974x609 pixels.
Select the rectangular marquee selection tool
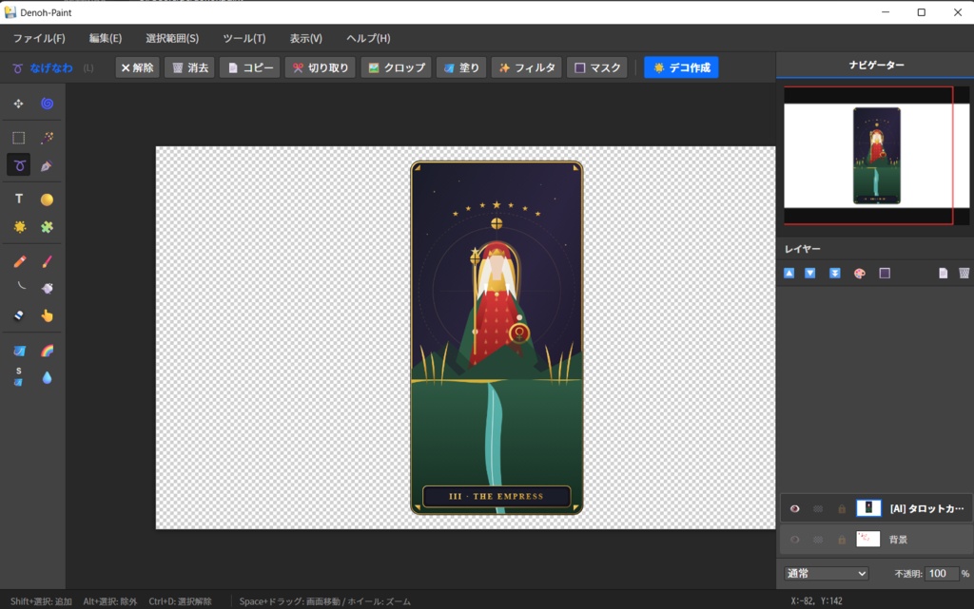point(19,138)
